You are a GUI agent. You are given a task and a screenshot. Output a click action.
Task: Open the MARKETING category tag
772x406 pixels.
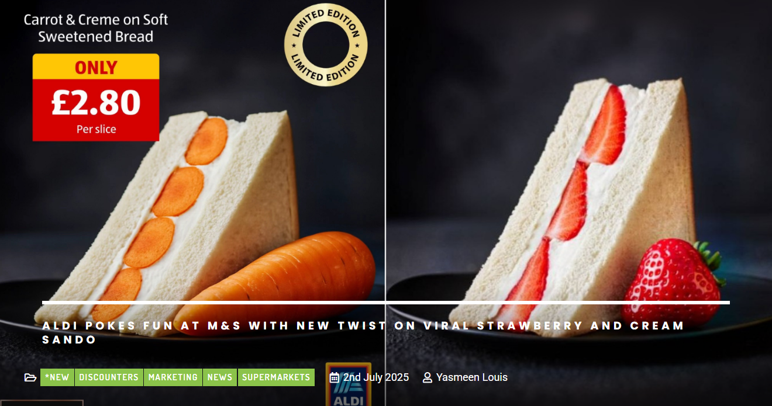(173, 377)
